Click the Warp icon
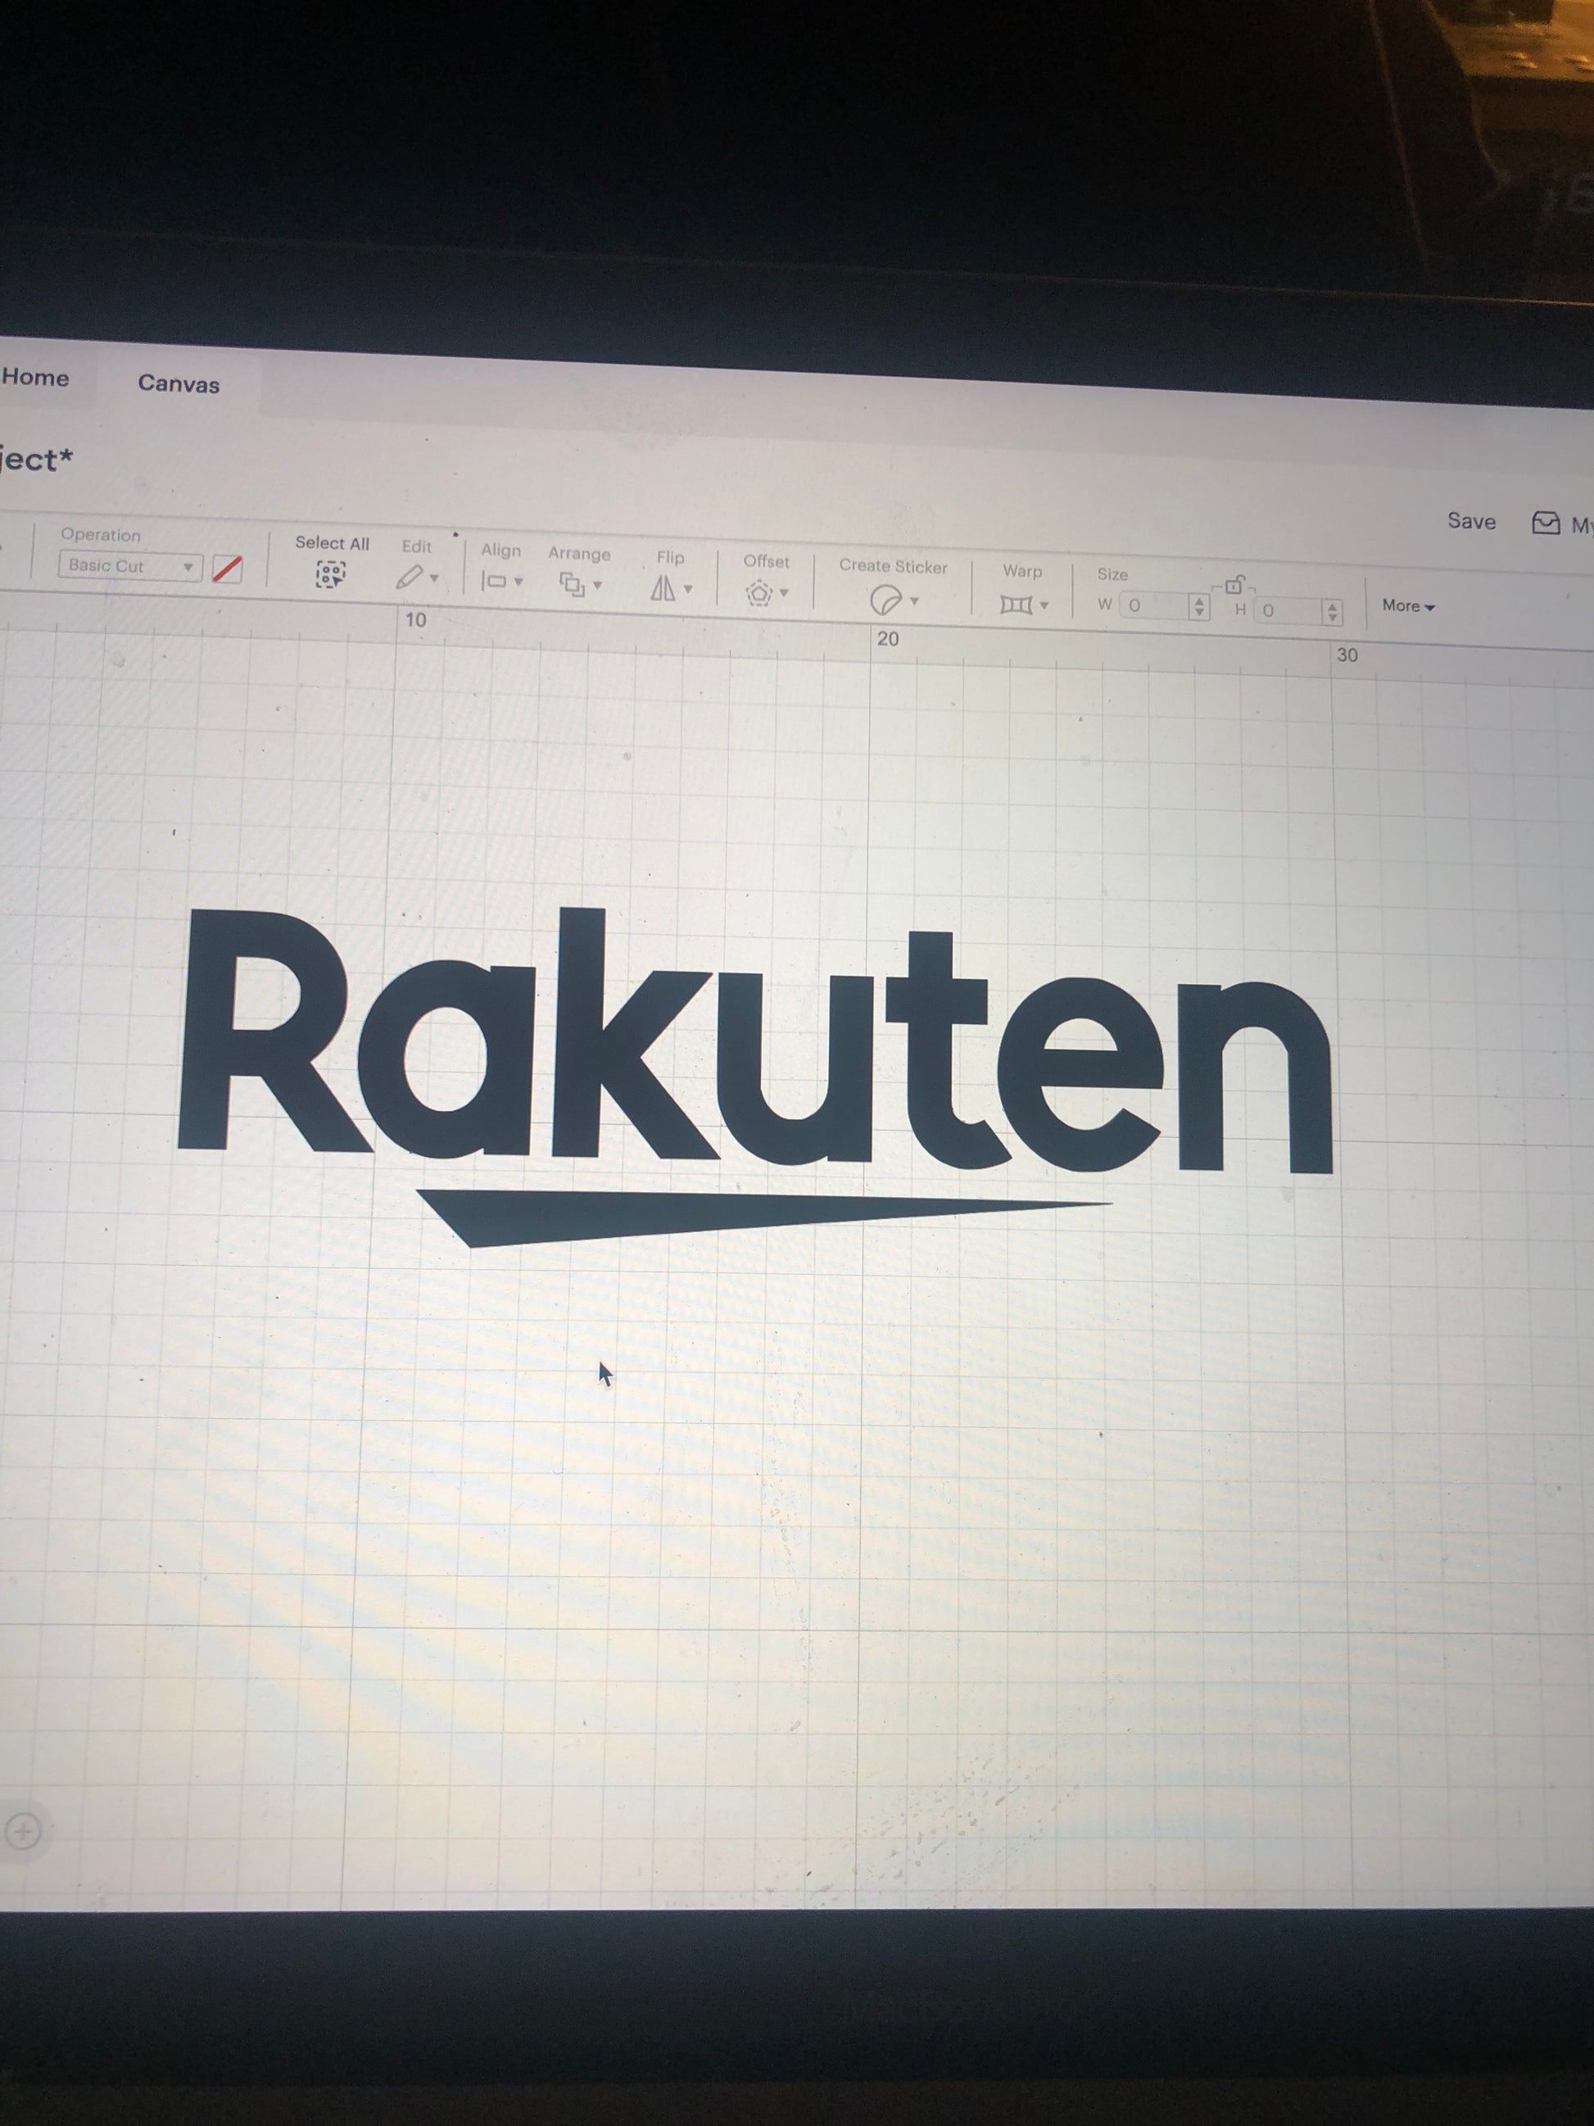Viewport: 1594px width, 2126px height. coord(1016,605)
